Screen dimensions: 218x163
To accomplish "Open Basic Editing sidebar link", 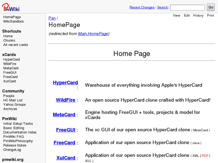I will (x=13, y=128).
